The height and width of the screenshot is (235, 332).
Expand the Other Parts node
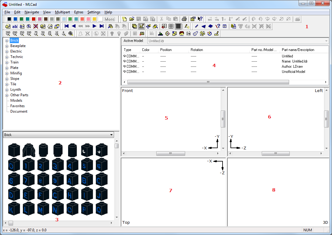coord(7,95)
